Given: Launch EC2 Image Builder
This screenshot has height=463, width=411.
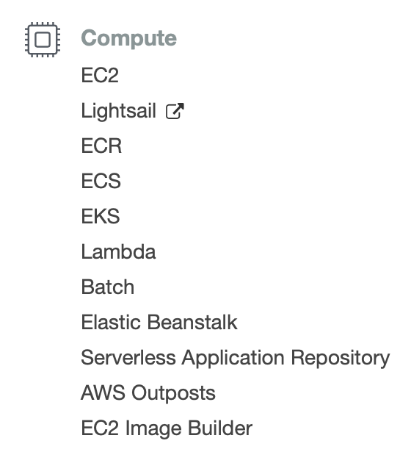Looking at the screenshot, I should pos(167,428).
